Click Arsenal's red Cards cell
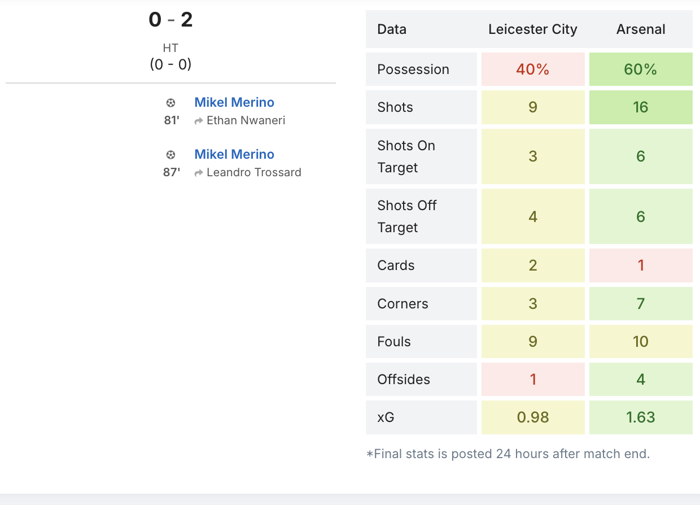The height and width of the screenshot is (505, 700). pyautogui.click(x=641, y=265)
